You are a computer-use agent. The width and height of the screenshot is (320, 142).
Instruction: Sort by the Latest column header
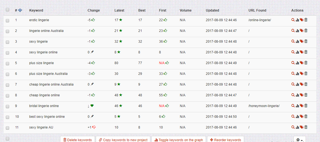119,10
